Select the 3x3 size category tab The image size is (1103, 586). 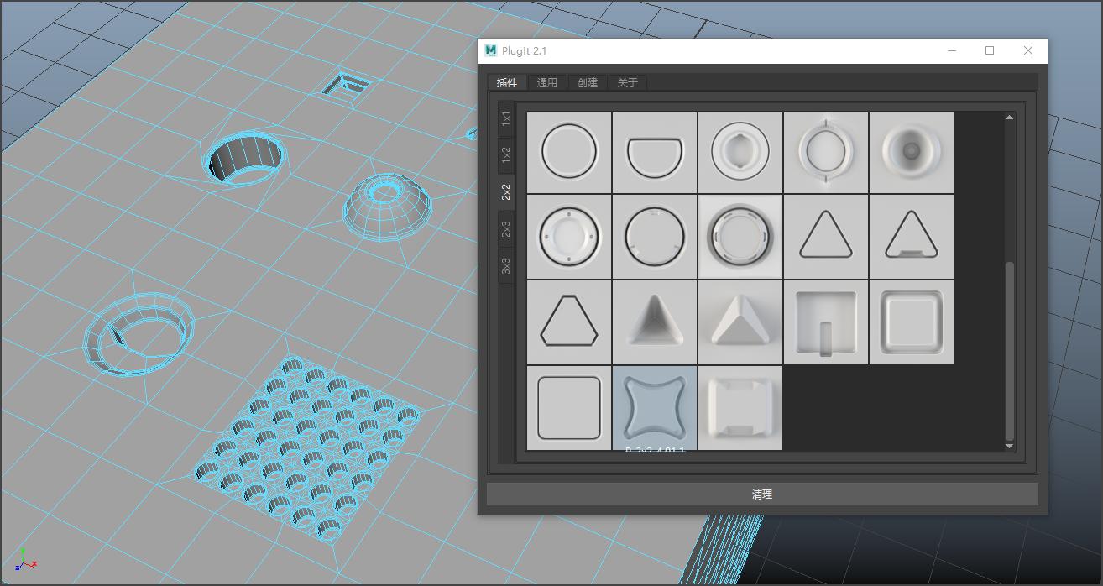[x=506, y=266]
